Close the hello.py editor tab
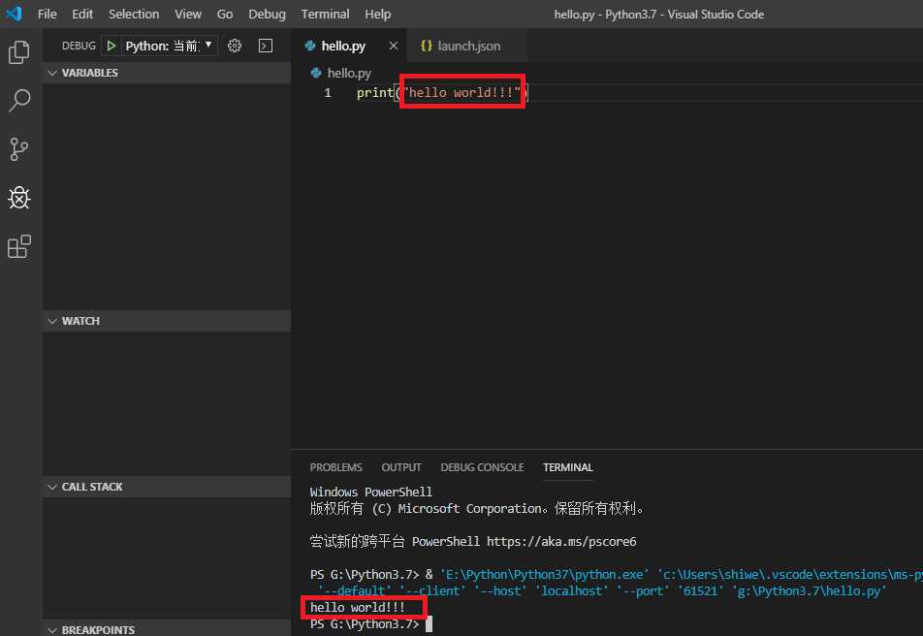Image resolution: width=923 pixels, height=636 pixels. [x=394, y=46]
